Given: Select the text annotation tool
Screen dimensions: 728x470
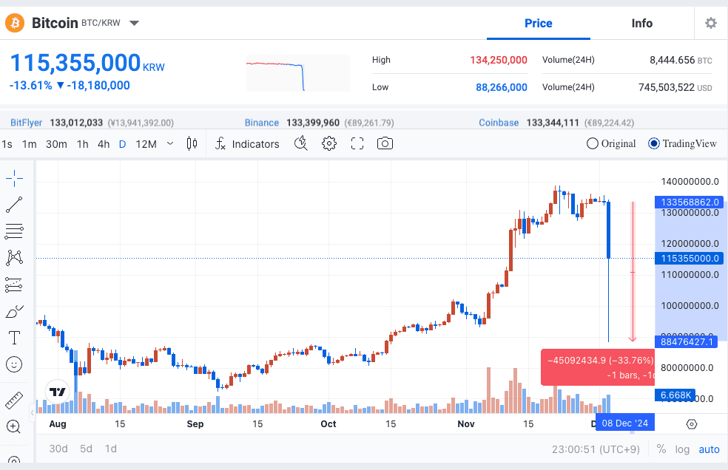Looking at the screenshot, I should pos(14,338).
